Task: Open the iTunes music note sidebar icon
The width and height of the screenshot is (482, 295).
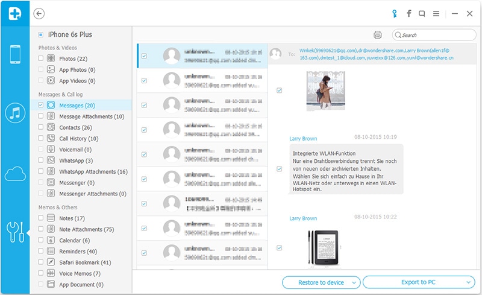Action: pyautogui.click(x=15, y=113)
